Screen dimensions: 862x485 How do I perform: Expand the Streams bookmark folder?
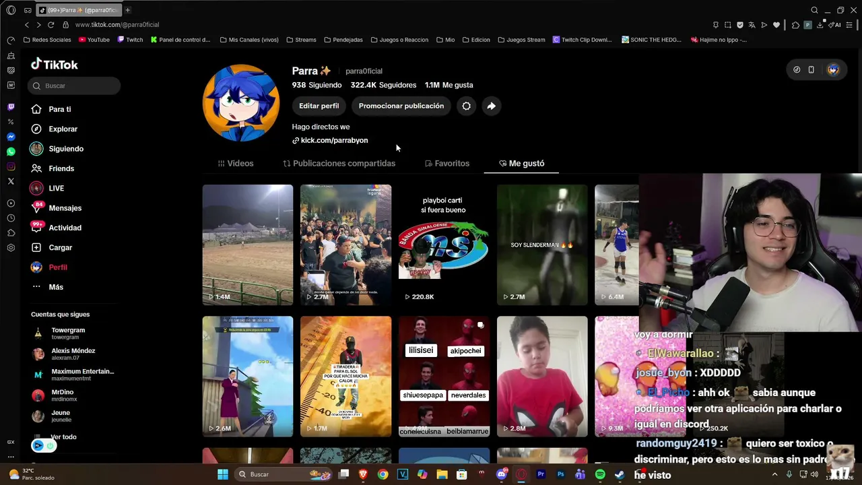pyautogui.click(x=301, y=40)
